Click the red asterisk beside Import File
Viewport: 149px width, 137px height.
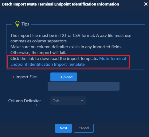tap(13, 77)
